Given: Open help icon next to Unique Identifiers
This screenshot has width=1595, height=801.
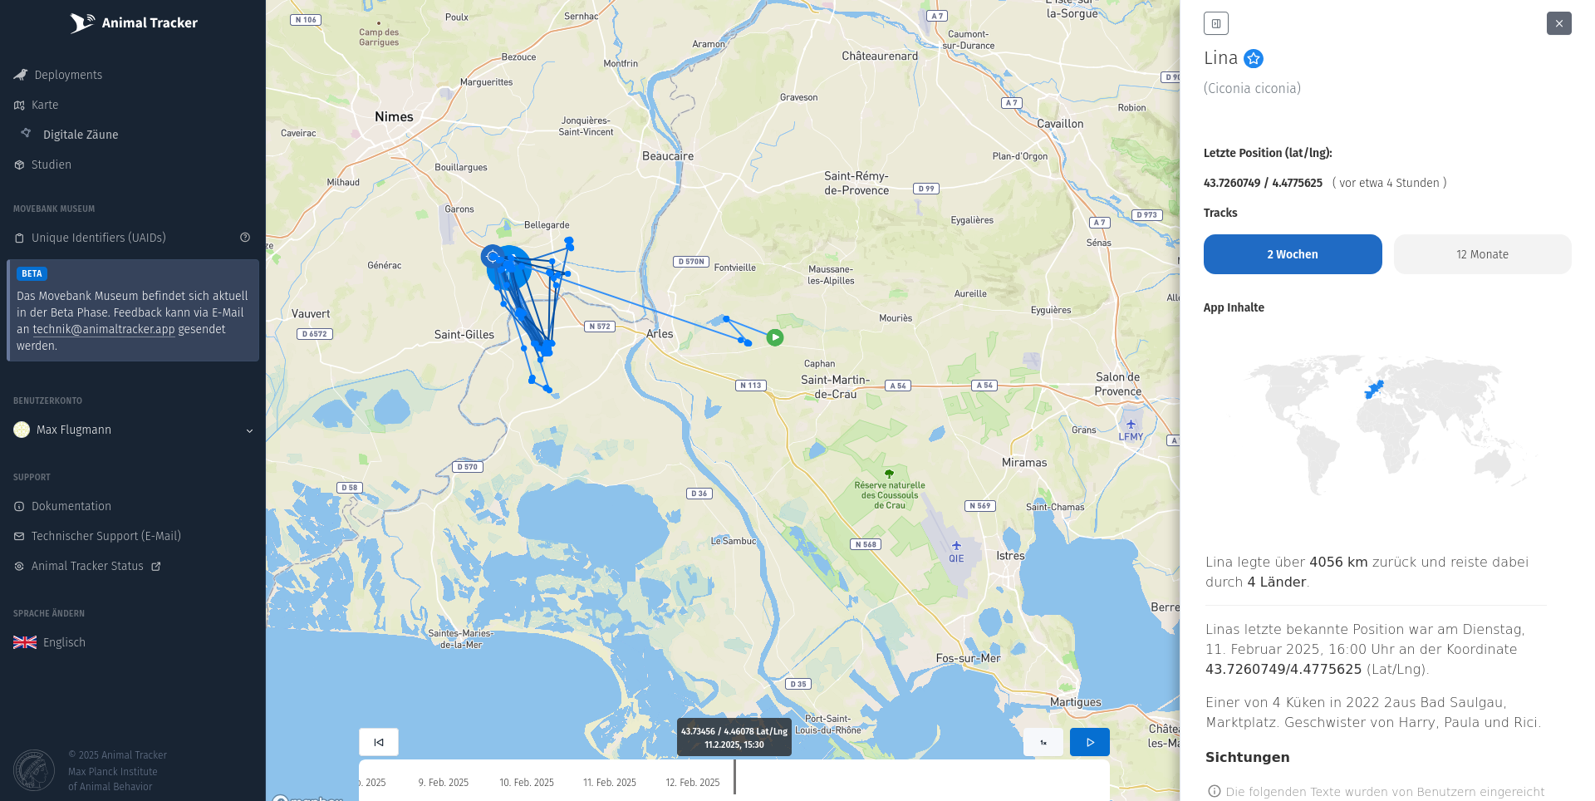Looking at the screenshot, I should 245,238.
